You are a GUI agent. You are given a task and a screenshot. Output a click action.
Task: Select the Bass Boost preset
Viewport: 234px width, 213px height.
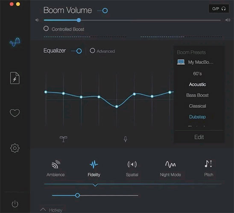[x=197, y=95]
